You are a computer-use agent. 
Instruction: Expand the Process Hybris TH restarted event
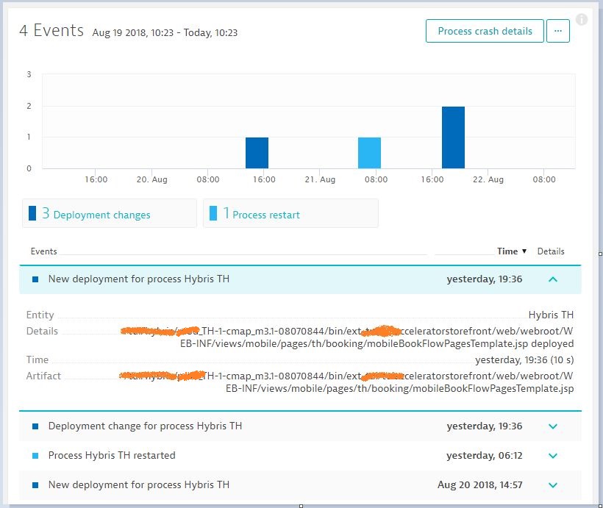[553, 456]
